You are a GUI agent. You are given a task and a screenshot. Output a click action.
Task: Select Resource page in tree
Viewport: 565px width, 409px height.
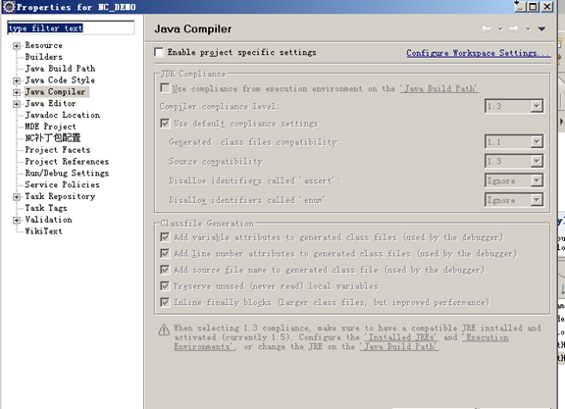click(x=43, y=45)
